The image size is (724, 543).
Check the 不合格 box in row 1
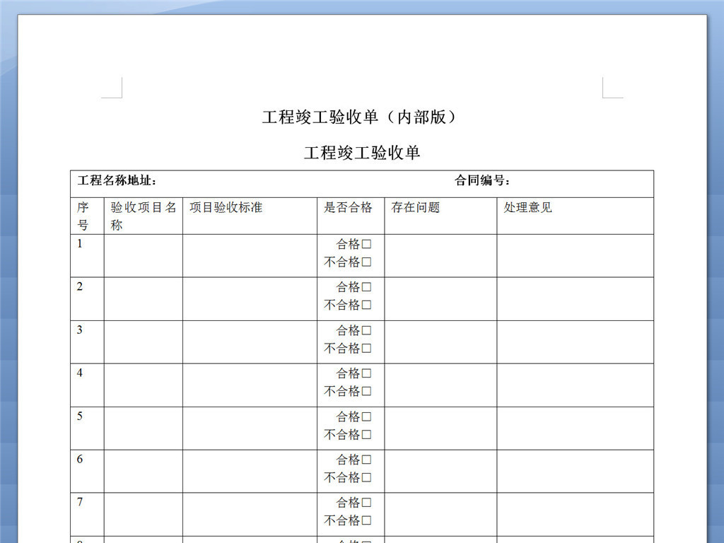click(x=366, y=262)
